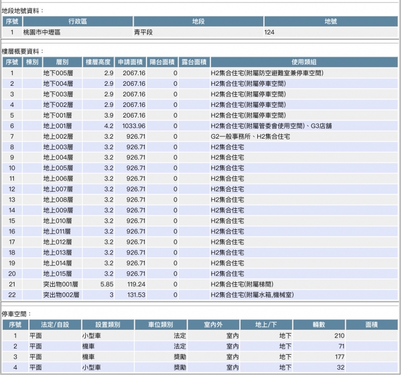
Task: Click the 地下004層 usage text 附屬停車空間
Action: pyautogui.click(x=265, y=84)
